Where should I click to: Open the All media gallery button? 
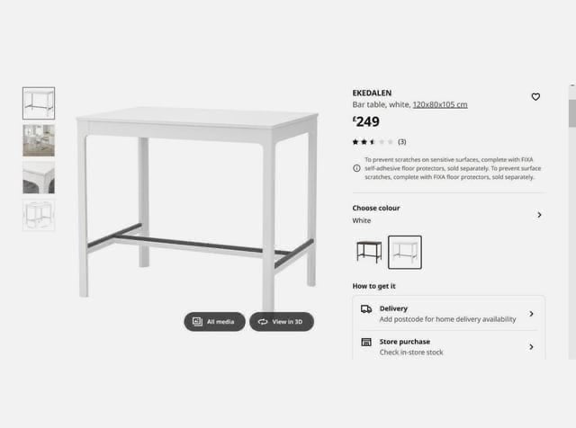coord(214,322)
